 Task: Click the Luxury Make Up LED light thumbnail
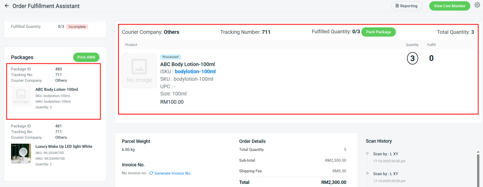pyautogui.click(x=21, y=154)
